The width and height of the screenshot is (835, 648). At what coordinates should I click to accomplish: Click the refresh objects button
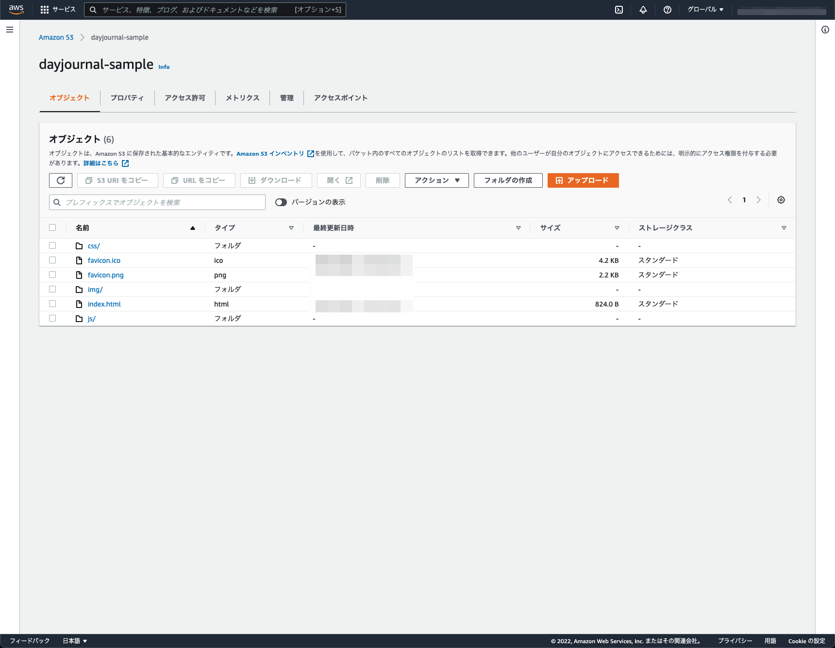pos(61,180)
